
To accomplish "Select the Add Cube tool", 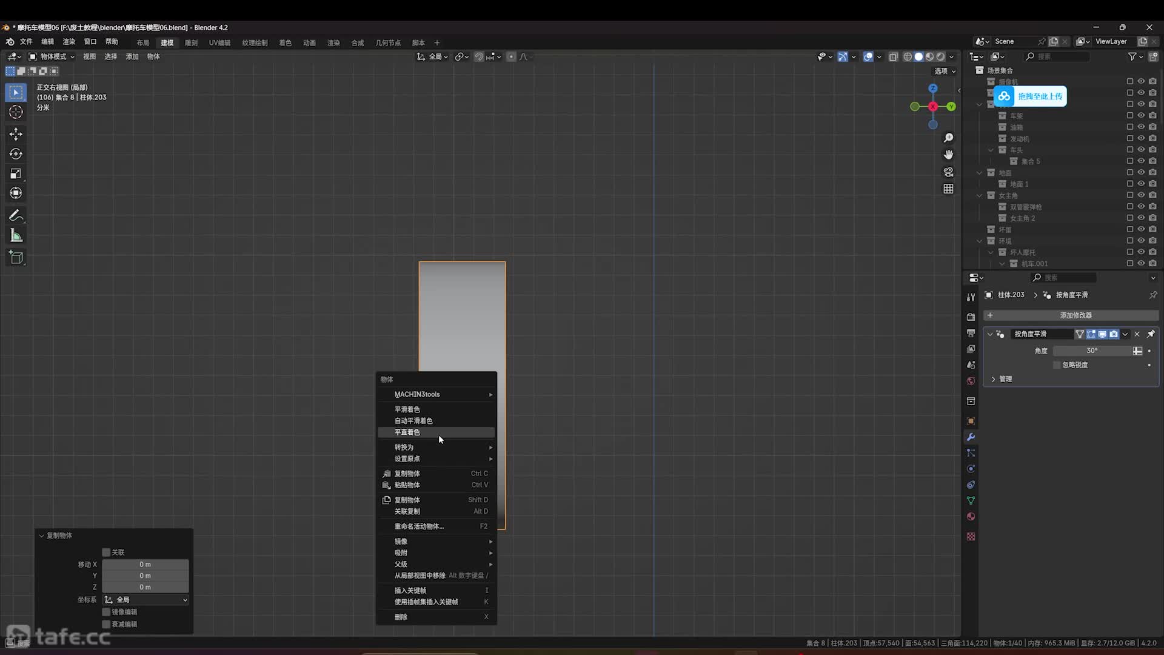I will tap(16, 258).
